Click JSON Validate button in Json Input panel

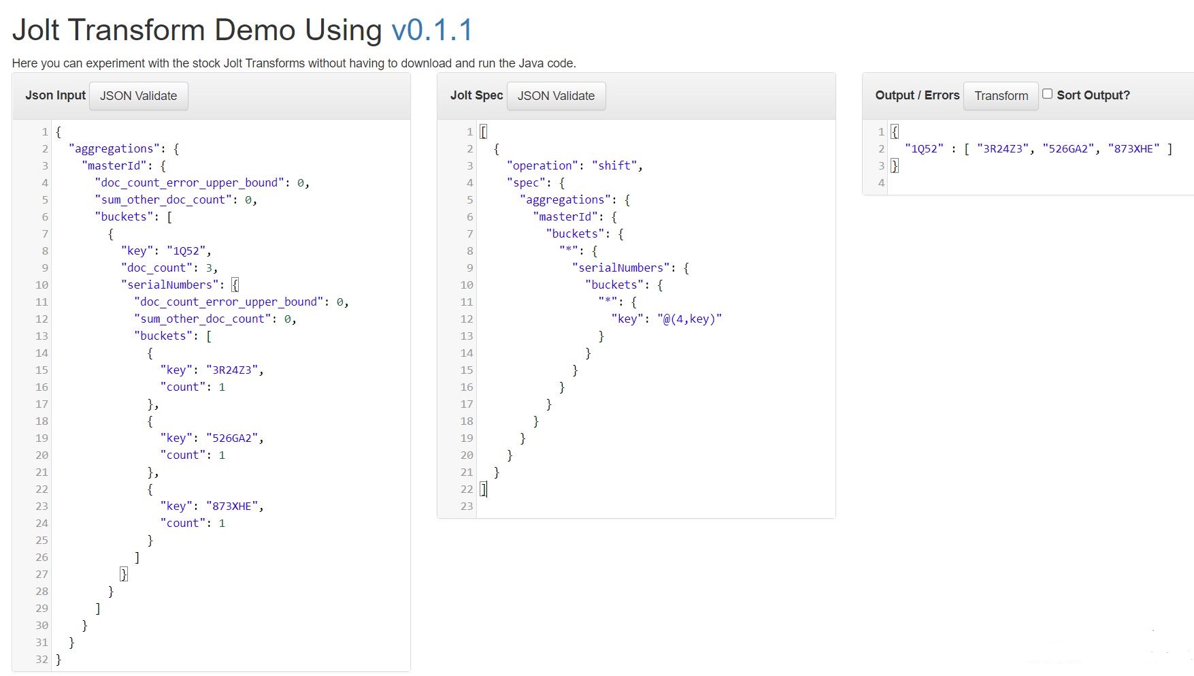click(139, 96)
